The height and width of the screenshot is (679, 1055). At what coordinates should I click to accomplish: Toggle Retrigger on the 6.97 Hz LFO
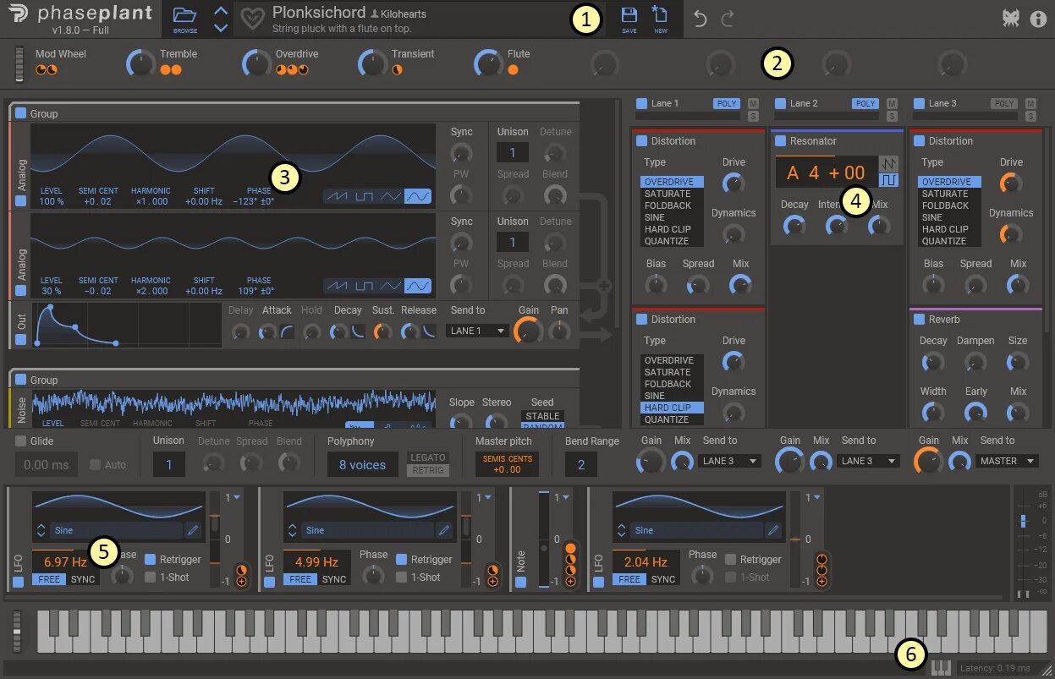151,559
